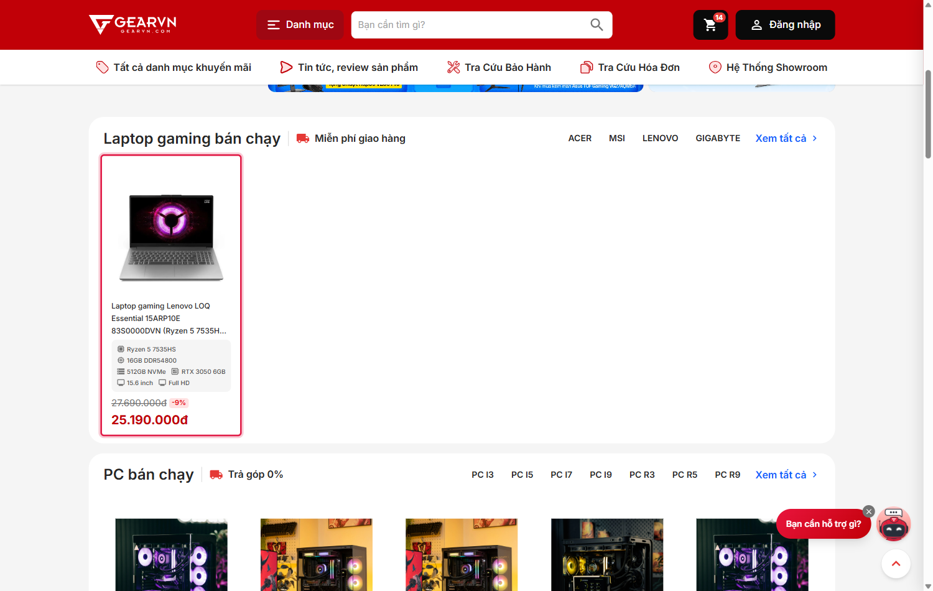The width and height of the screenshot is (933, 591).
Task: Select the PC I7 filter
Action: click(x=561, y=475)
